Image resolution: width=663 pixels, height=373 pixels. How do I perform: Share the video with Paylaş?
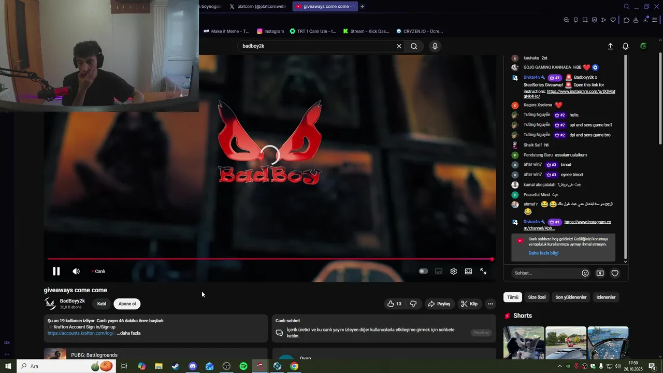(x=439, y=304)
